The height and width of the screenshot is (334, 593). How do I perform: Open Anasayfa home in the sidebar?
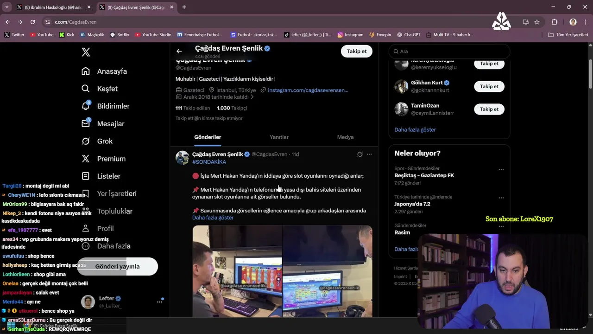(x=105, y=71)
